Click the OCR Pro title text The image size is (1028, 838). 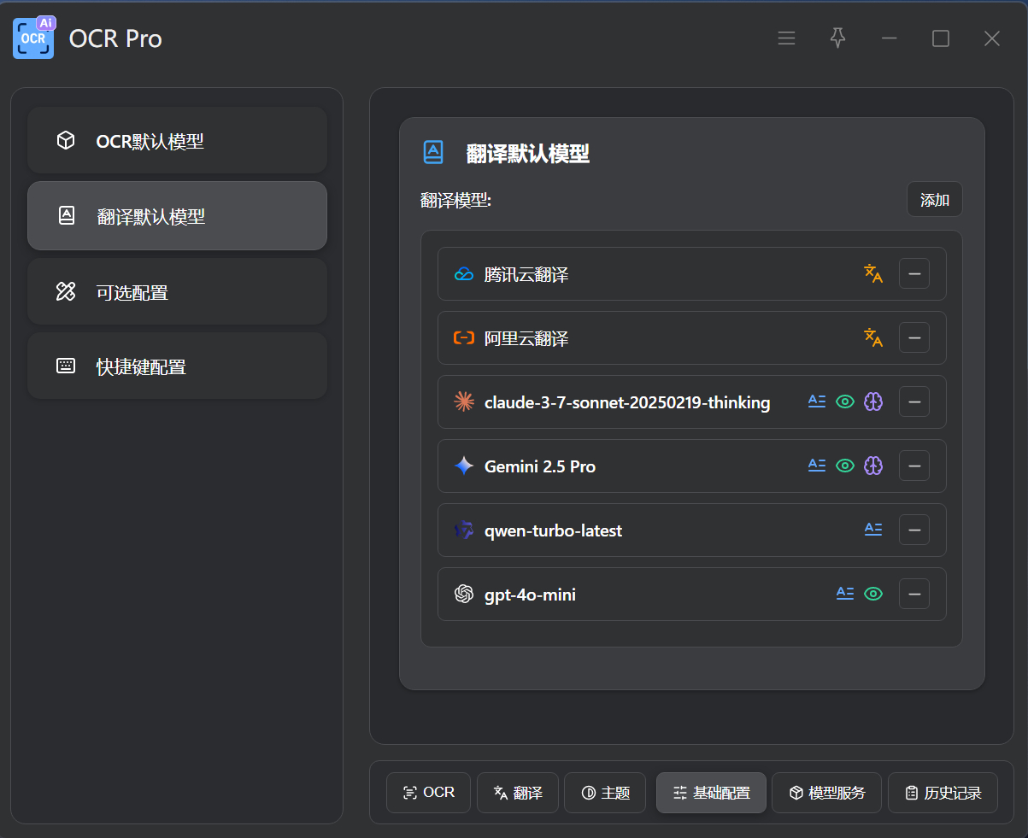[115, 38]
